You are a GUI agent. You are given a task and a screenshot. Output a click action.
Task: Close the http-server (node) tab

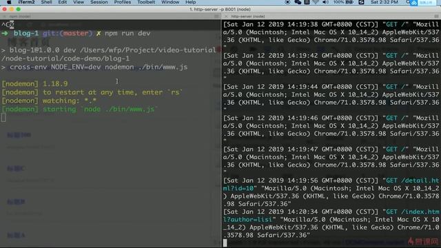(225, 17)
